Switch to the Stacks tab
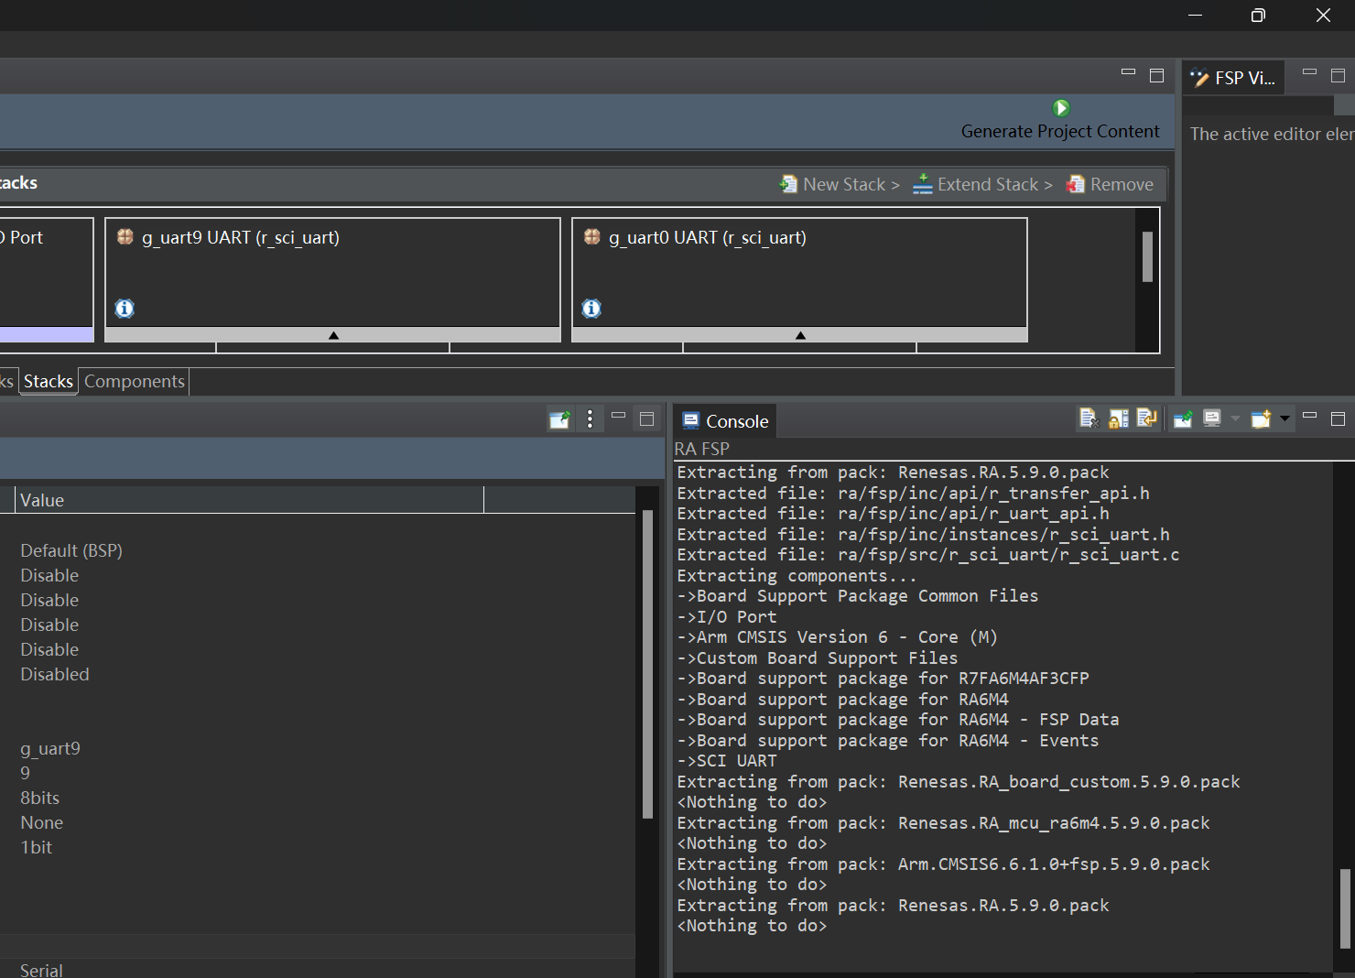1355x978 pixels. click(x=49, y=381)
